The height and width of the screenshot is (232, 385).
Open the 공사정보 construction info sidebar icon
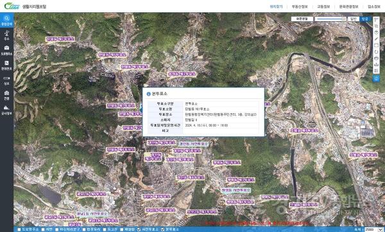click(x=6, y=111)
